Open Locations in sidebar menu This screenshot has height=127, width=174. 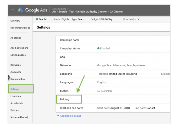(16, 96)
